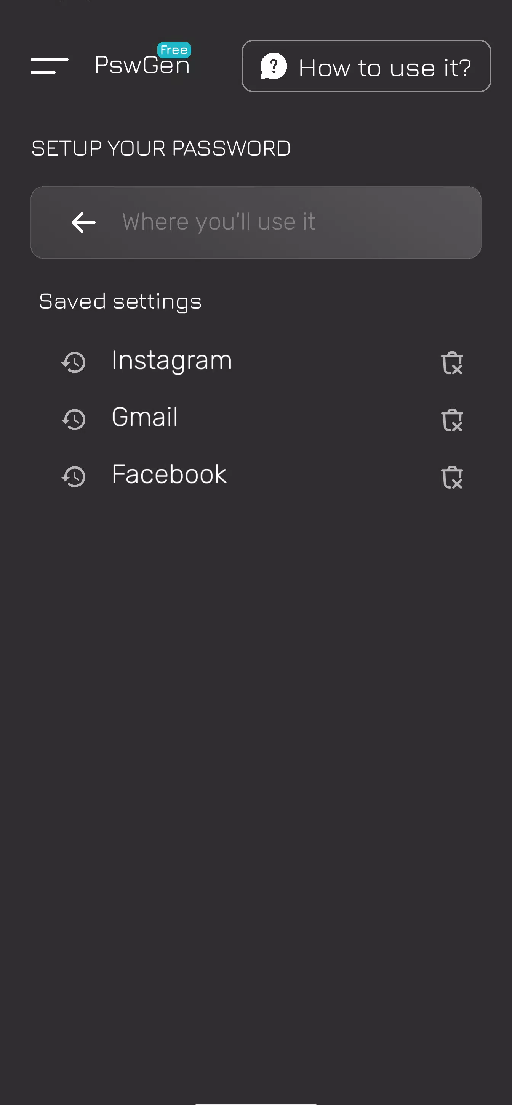Delete the Facebook saved setting
The height and width of the screenshot is (1105, 512).
pyautogui.click(x=451, y=477)
